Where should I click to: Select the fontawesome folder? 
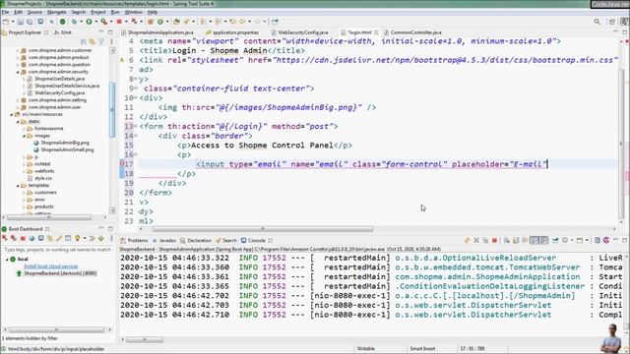[49, 129]
